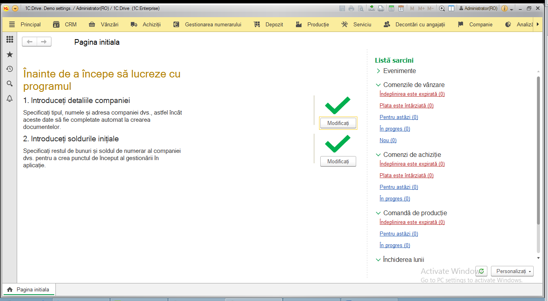
Task: Open Pentru astăzi under Comandă de producție
Action: click(x=399, y=234)
